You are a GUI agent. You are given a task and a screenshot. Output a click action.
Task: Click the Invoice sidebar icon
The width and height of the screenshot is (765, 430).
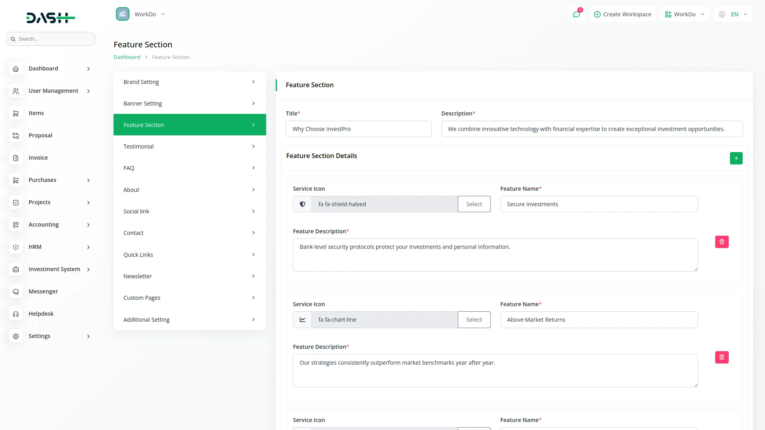[x=16, y=158]
